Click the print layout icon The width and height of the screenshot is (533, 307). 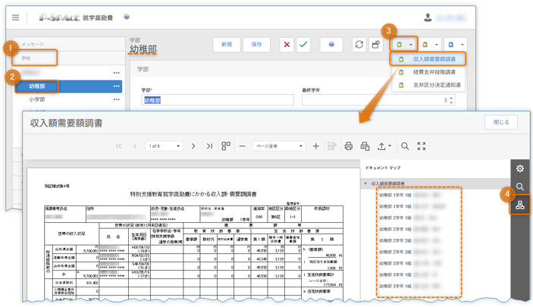pyautogui.click(x=365, y=146)
